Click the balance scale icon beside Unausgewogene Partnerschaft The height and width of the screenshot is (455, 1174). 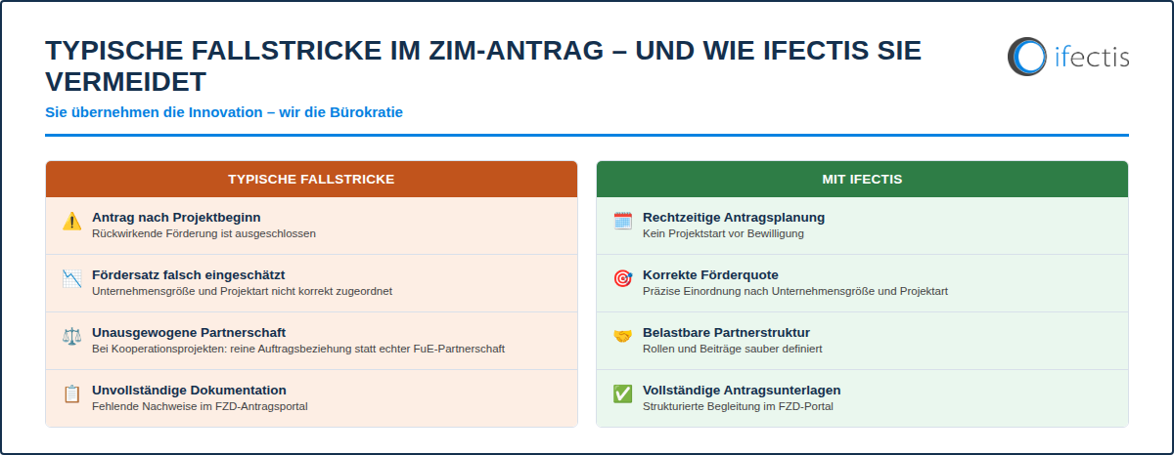point(71,337)
